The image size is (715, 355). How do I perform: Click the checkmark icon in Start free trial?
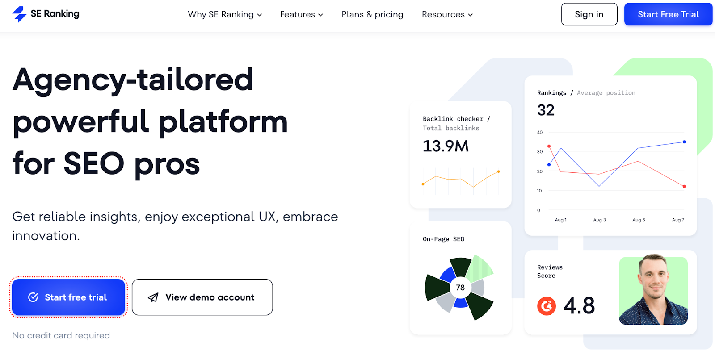[x=33, y=297]
